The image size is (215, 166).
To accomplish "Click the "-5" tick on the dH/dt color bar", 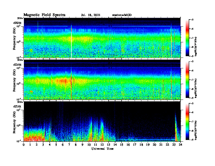I will pyautogui.click(x=192, y=20).
